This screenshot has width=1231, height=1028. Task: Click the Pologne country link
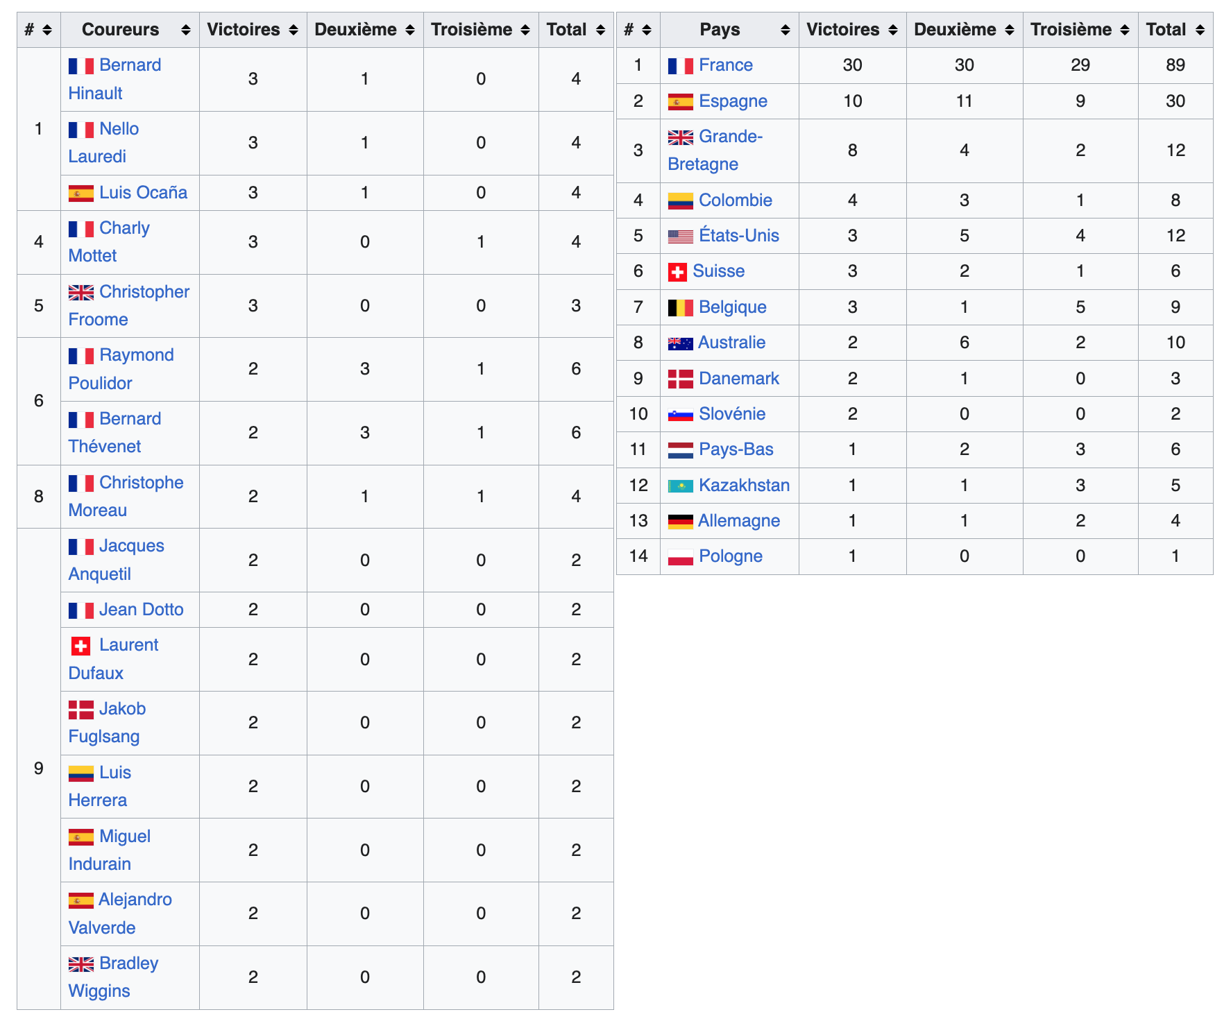coord(730,556)
